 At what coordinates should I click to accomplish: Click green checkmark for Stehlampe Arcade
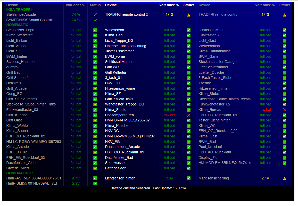(95, 15)
